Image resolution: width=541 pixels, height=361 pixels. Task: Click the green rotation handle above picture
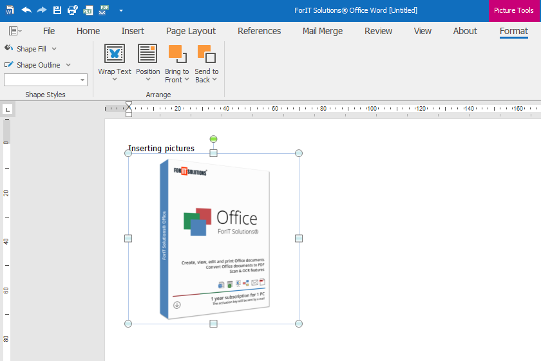coord(214,139)
